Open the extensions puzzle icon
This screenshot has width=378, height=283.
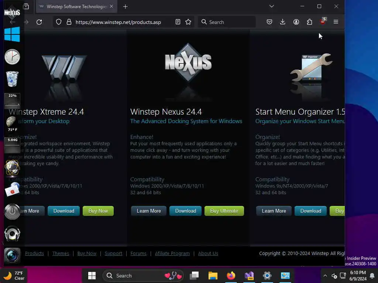pos(310,22)
